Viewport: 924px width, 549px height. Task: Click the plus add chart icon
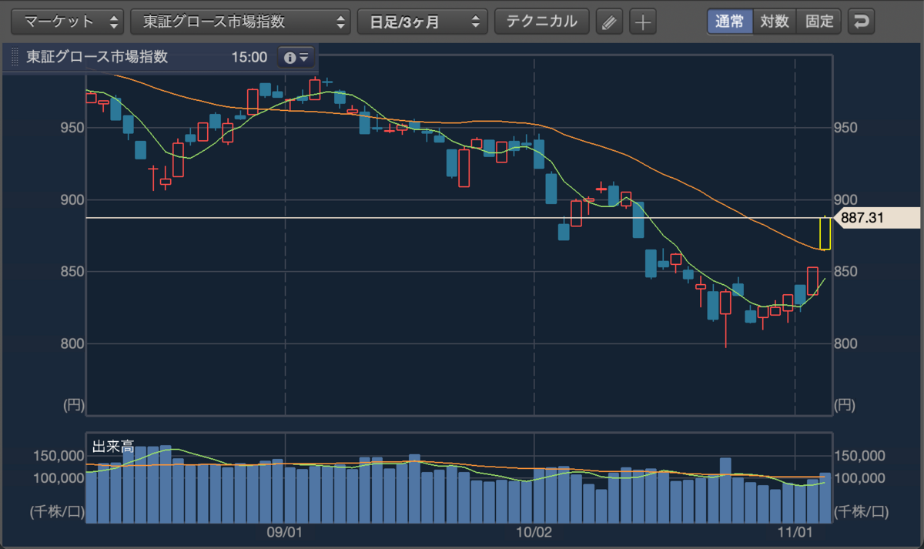pos(642,22)
